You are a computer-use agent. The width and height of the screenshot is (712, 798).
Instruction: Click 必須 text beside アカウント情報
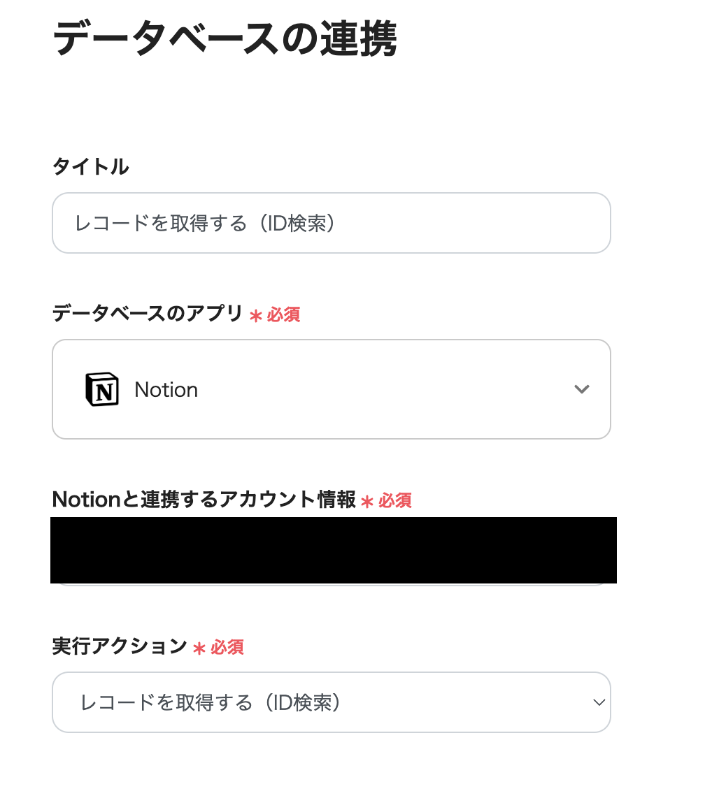[x=395, y=500]
